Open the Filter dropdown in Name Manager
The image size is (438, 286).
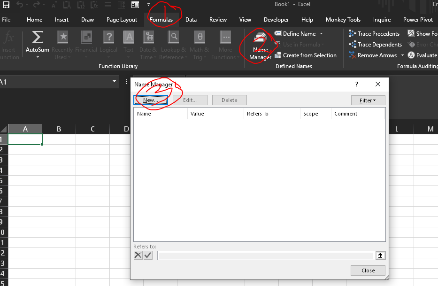click(368, 100)
